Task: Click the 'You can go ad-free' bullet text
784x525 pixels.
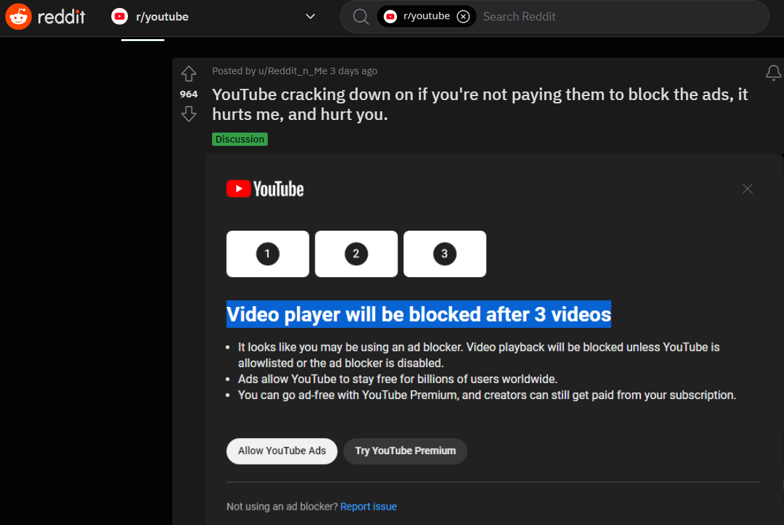Action: tap(487, 395)
